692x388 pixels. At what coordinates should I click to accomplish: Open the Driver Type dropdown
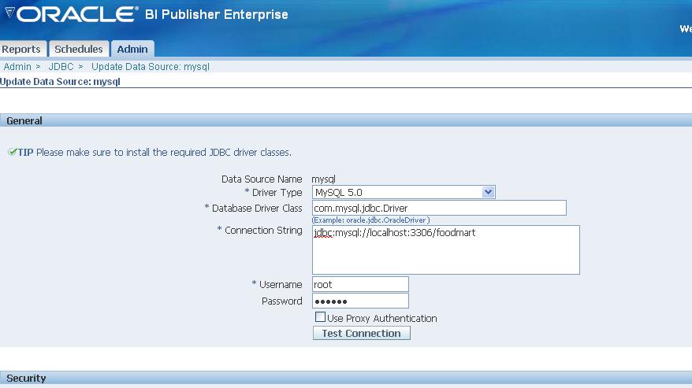pos(404,192)
